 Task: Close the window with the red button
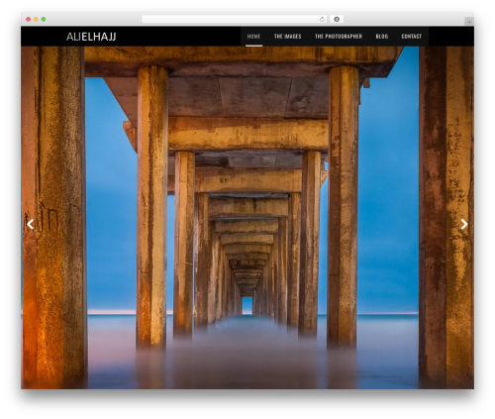pos(29,20)
